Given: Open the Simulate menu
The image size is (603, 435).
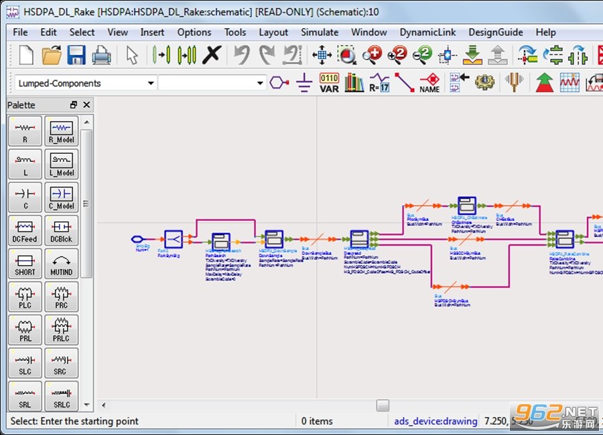Looking at the screenshot, I should coord(320,32).
